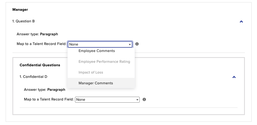This screenshot has width=257, height=125.
Task: Click the Question B Talent Record Field combo box
Action: (x=100, y=44)
